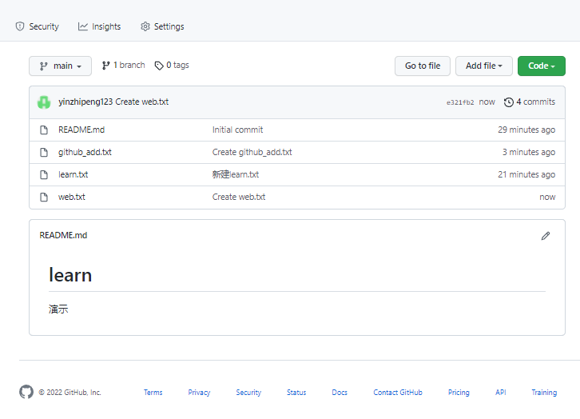This screenshot has width=580, height=419.
Task: Expand the Add file dropdown
Action: (484, 66)
